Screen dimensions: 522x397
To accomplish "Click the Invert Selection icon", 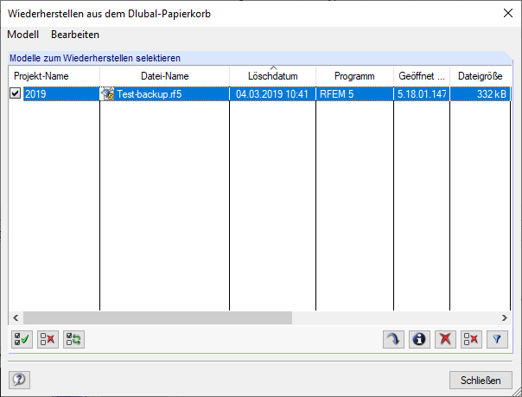I will pyautogui.click(x=74, y=339).
